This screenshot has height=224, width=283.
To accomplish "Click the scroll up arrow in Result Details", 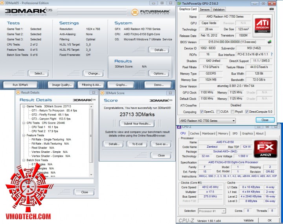I will pos(91,106).
